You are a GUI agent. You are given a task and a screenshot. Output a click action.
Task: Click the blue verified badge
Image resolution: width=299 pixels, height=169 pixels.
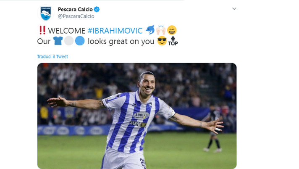97,9
